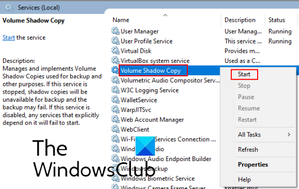This screenshot has width=299, height=189.
Task: Click the Start the service link
Action: click(x=8, y=37)
